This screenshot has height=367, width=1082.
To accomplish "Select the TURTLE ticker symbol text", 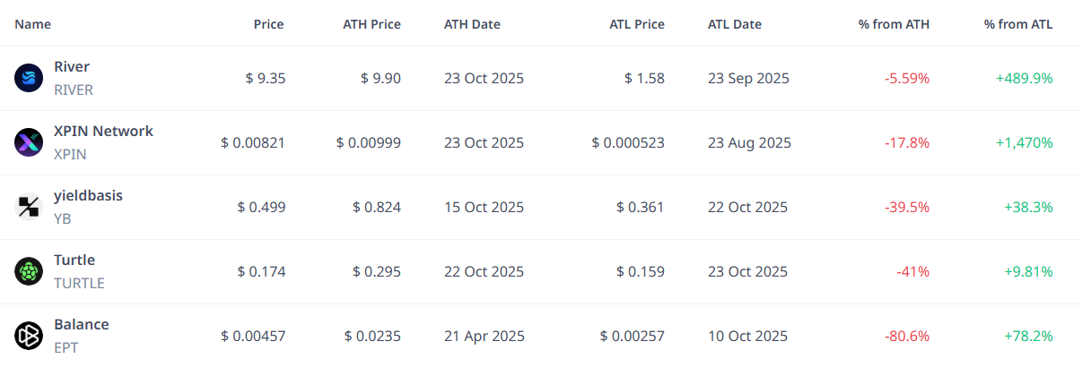I will [79, 283].
